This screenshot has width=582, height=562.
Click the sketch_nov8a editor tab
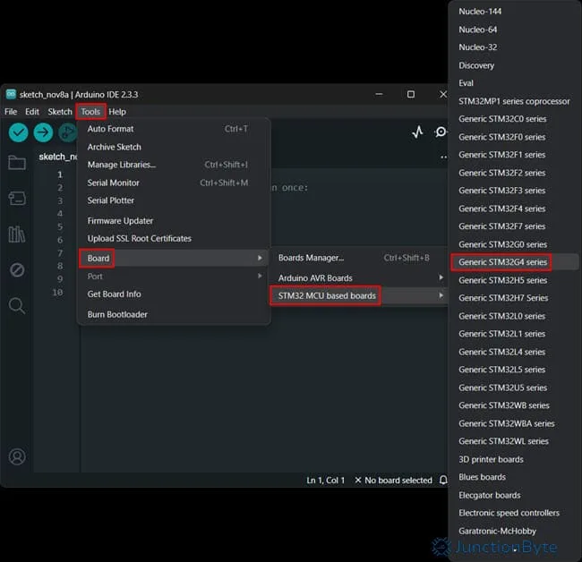point(57,157)
